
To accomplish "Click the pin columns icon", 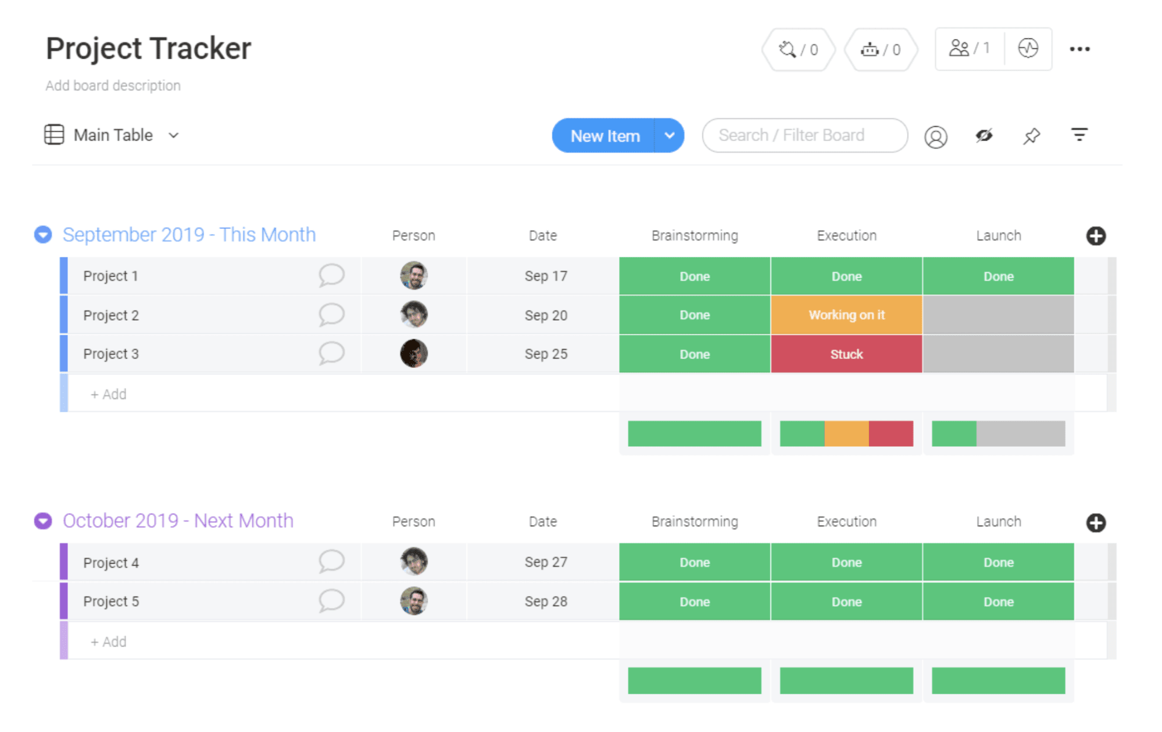I will (x=1031, y=137).
